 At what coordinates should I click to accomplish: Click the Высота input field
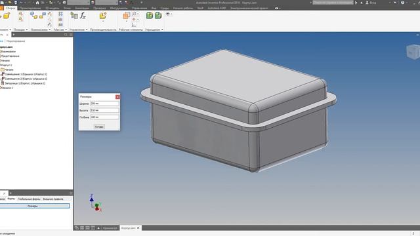104,110
